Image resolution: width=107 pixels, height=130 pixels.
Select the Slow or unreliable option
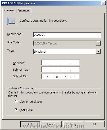[x=16, y=101]
